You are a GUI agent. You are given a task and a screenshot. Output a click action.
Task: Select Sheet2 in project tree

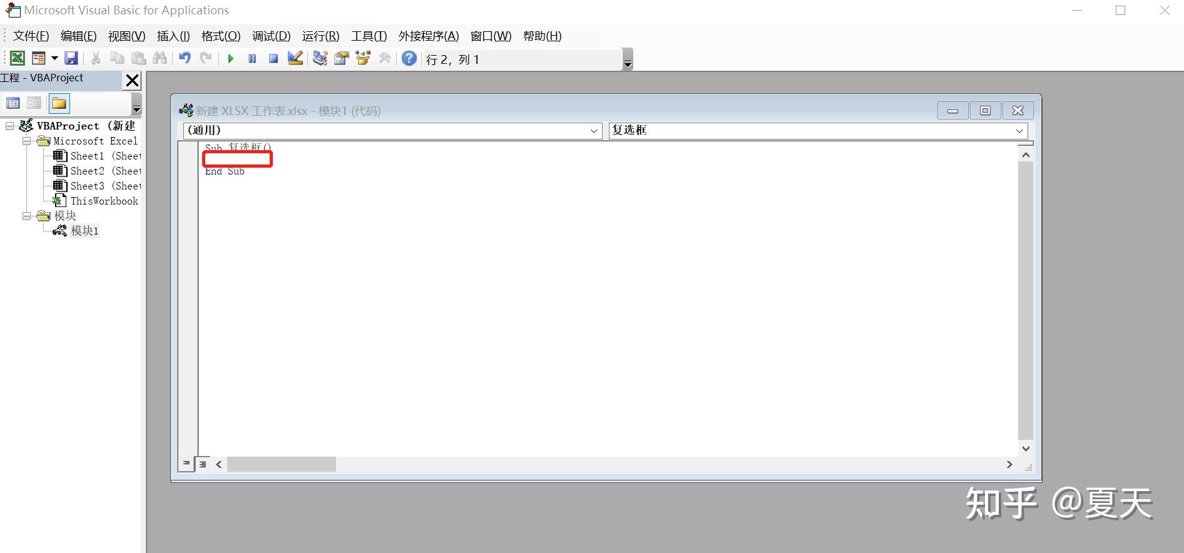[106, 171]
